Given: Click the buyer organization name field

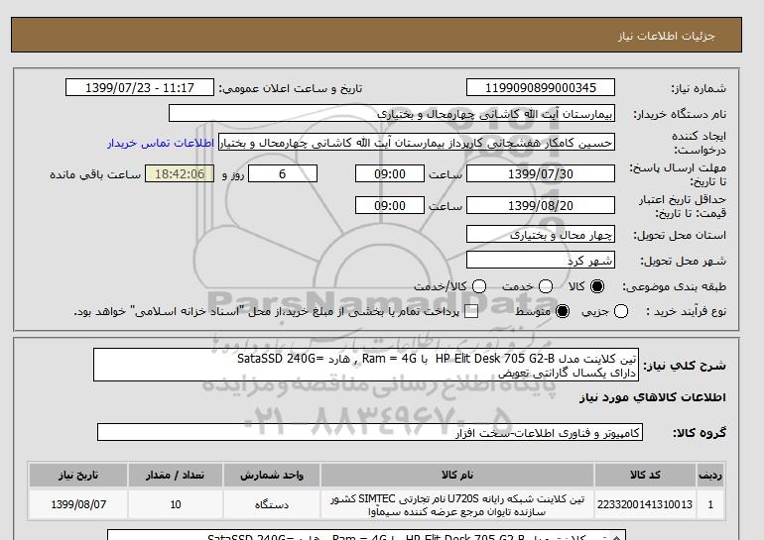Looking at the screenshot, I should (x=392, y=114).
